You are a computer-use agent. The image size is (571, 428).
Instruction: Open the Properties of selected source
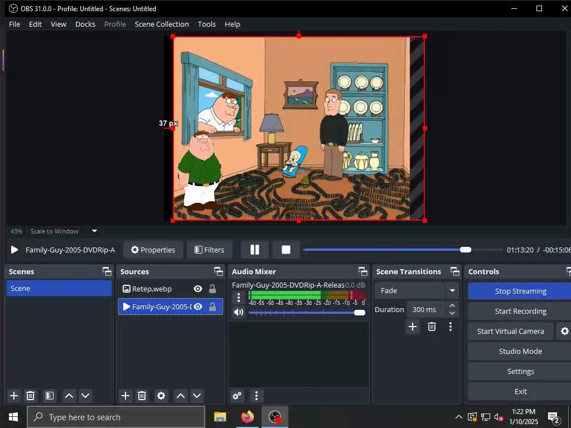(x=153, y=250)
